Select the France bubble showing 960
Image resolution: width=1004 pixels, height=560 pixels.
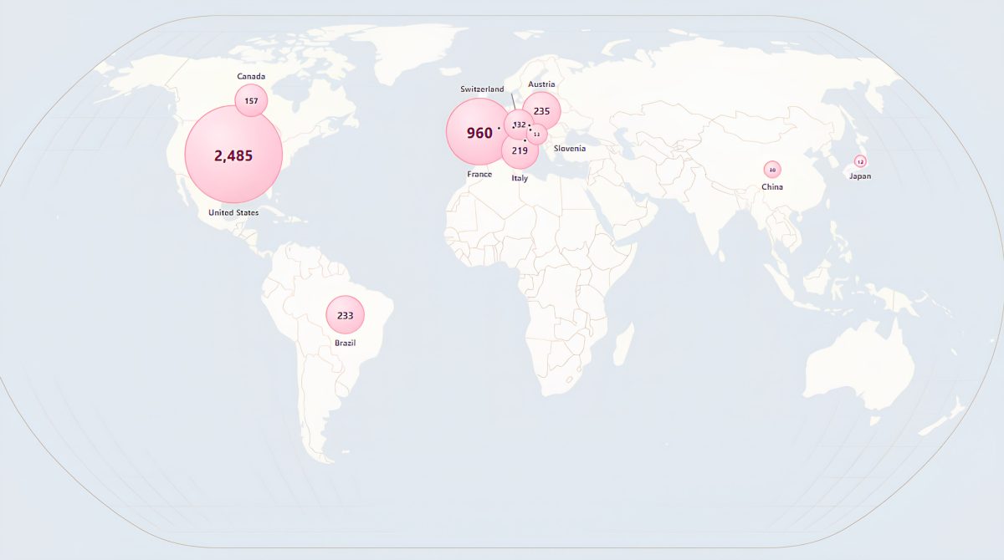[479, 132]
